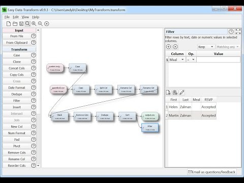Select the Remove Cols node in canvas
Screen dimensions: 244x183
(x=82, y=116)
